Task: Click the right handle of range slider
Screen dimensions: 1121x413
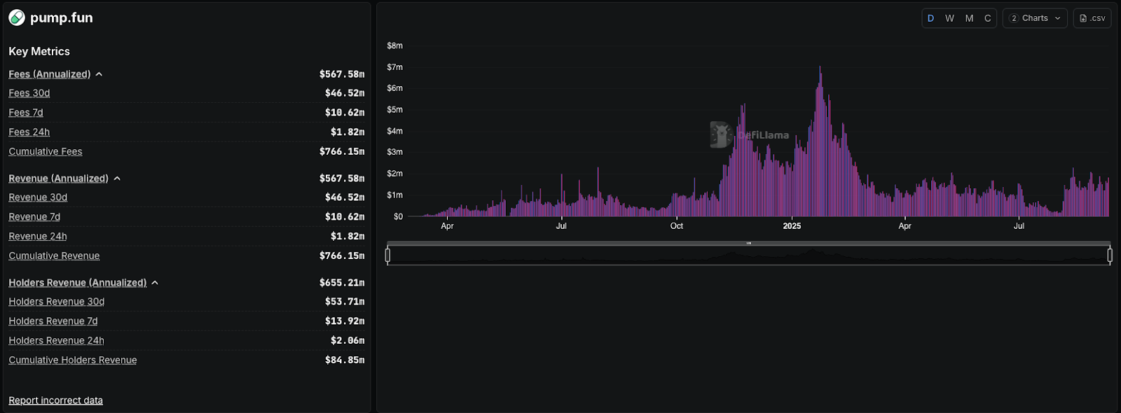Action: [x=1110, y=255]
